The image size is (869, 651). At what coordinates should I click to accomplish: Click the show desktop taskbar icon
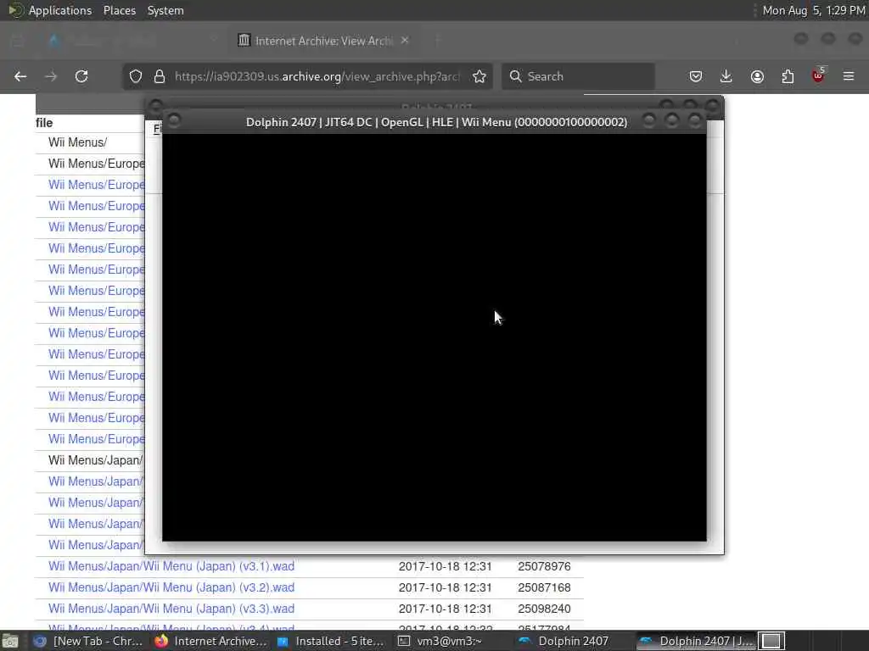[x=10, y=641]
